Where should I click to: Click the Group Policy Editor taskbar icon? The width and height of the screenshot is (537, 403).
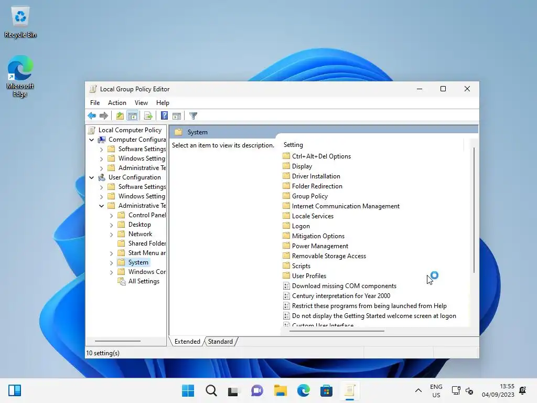coord(350,390)
